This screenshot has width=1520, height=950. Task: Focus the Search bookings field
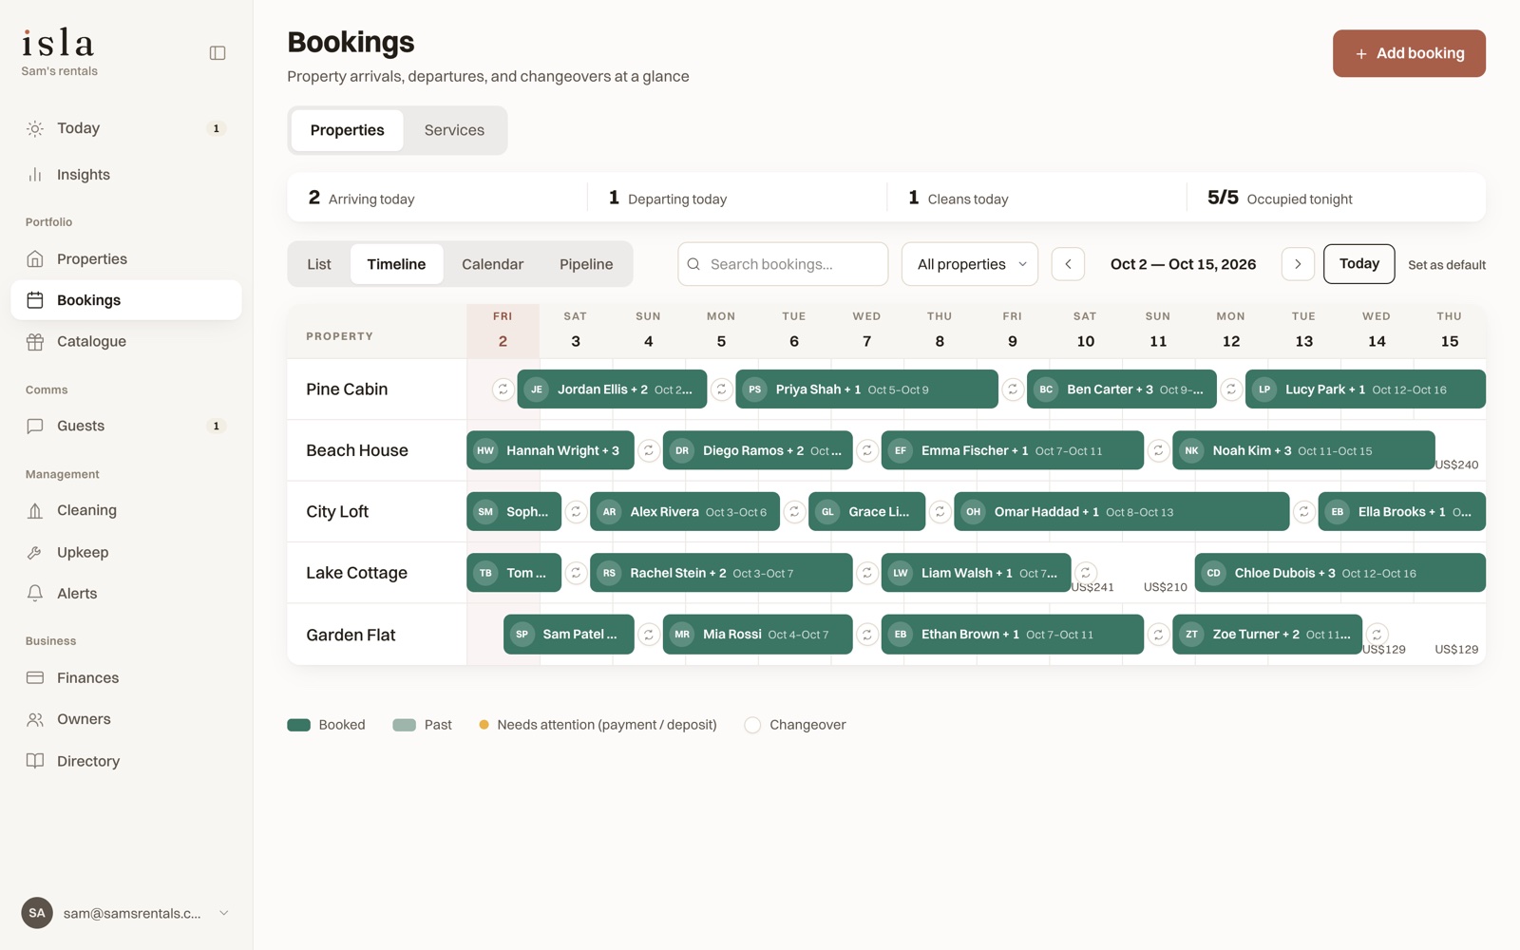click(783, 264)
